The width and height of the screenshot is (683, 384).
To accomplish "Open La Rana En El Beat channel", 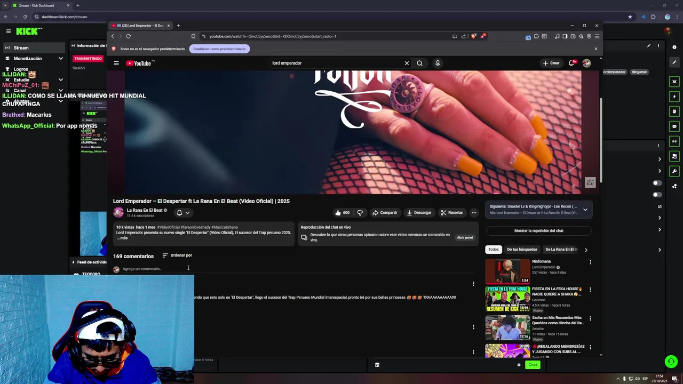I will pos(145,210).
